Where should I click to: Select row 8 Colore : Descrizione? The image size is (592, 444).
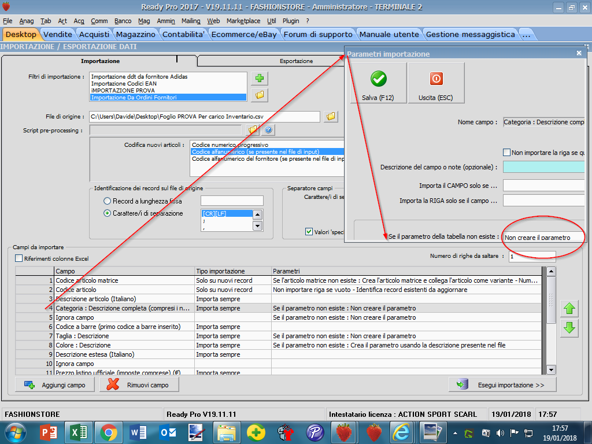278,345
